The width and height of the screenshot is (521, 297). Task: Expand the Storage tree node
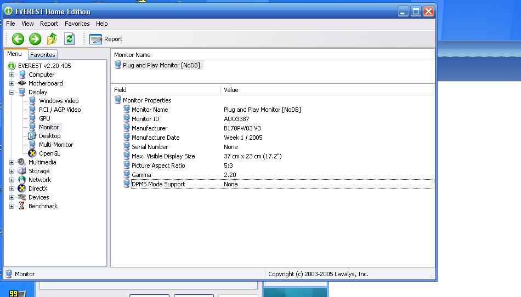[12, 171]
